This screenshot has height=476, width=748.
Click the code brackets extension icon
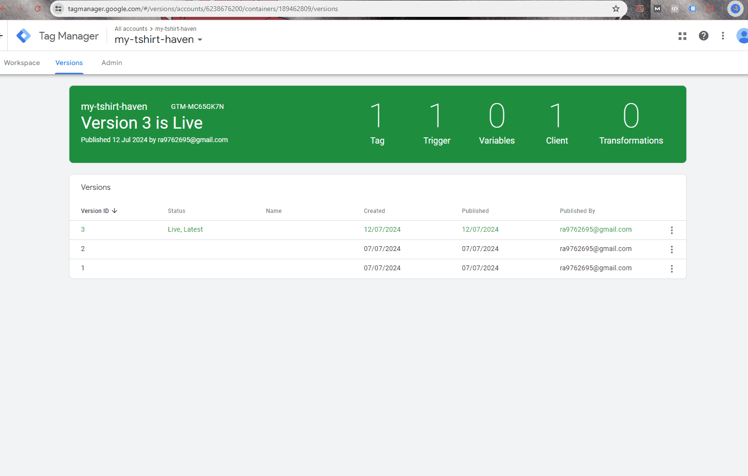675,9
